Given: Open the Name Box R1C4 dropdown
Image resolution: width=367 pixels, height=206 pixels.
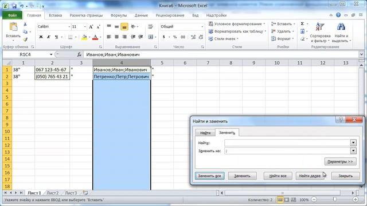Looking at the screenshot, I should coord(51,54).
